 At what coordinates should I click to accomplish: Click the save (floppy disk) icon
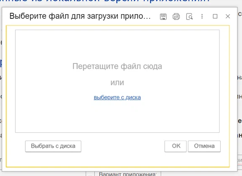163,17
